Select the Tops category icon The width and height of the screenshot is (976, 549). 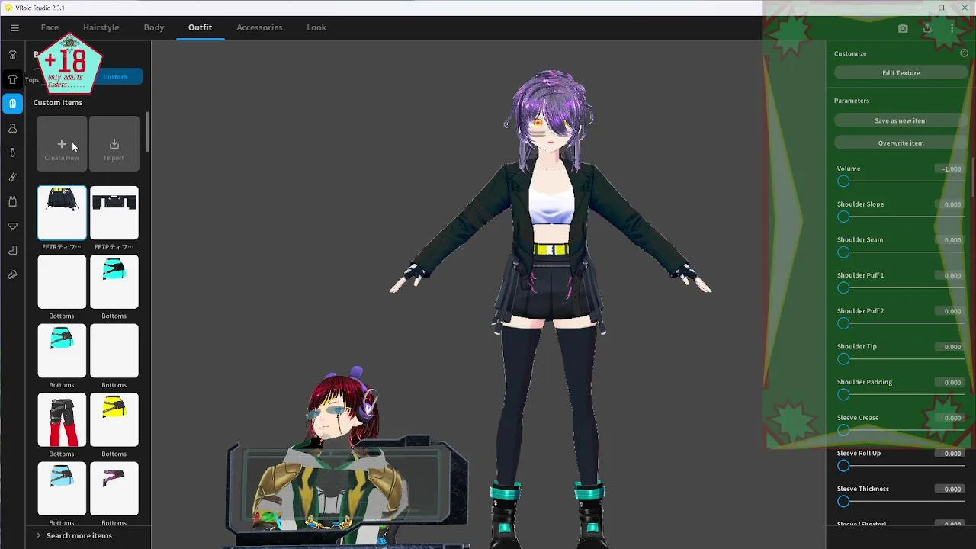click(12, 79)
